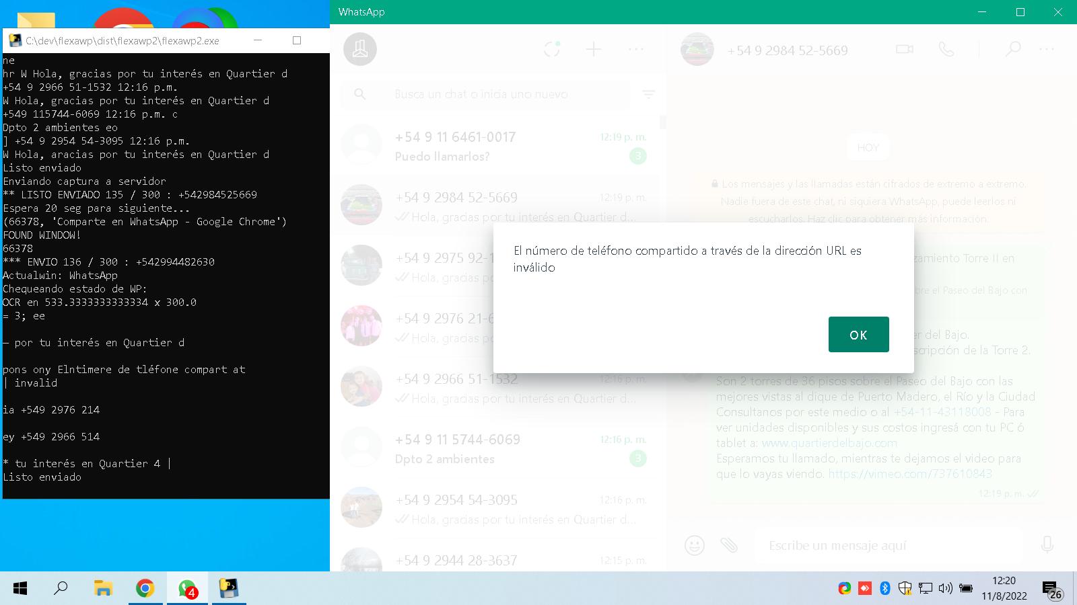Click the contact number +54 9 2984 52-5669 header

[788, 50]
